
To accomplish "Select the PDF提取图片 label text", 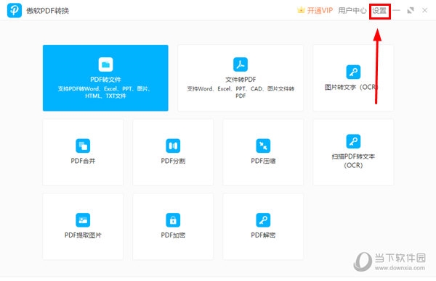I will click(x=83, y=235).
